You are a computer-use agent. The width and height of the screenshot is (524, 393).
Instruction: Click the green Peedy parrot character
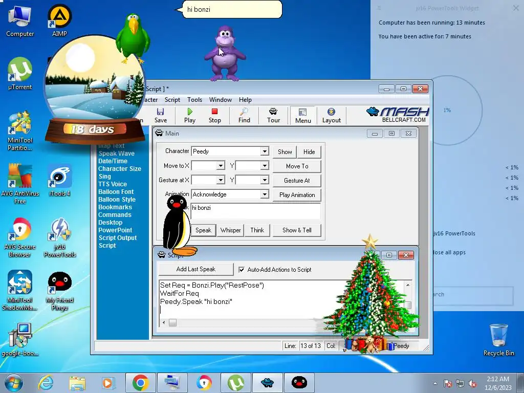[x=133, y=37]
